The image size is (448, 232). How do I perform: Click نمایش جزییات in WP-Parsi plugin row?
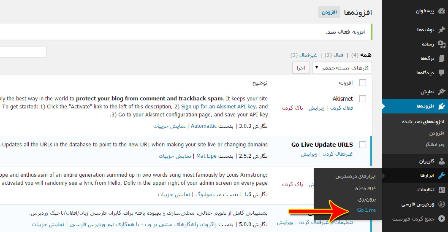48,224
